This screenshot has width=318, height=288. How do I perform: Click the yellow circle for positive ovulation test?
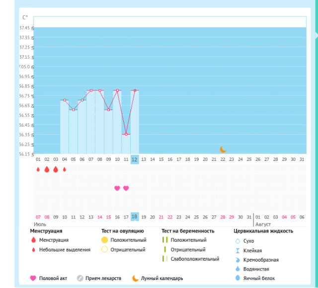[104, 240]
